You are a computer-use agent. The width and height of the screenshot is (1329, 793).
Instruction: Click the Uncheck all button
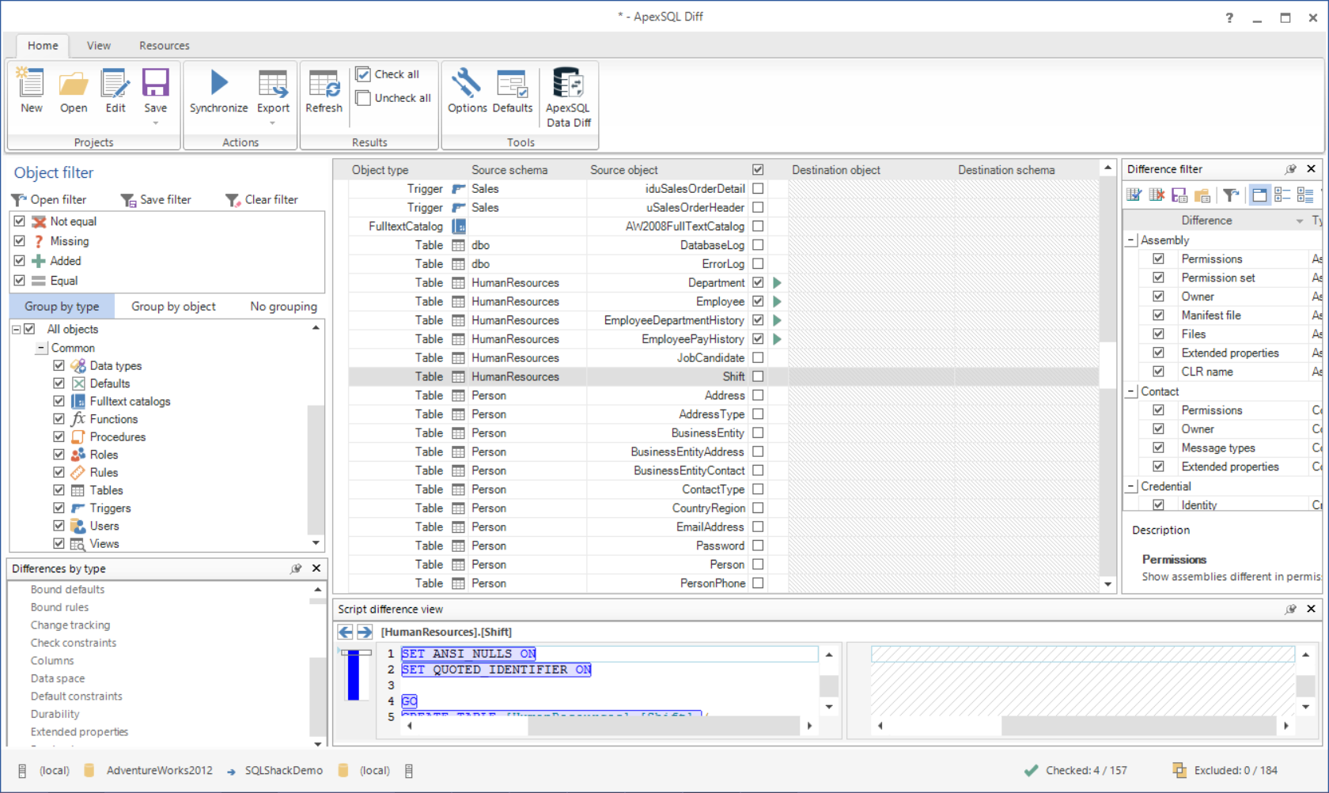(394, 98)
